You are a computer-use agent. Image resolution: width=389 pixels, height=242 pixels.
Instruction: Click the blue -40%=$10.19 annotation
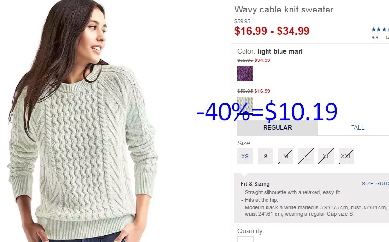(267, 112)
